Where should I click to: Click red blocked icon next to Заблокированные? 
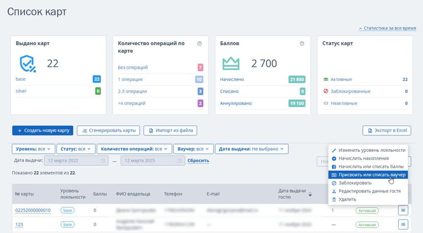click(326, 91)
